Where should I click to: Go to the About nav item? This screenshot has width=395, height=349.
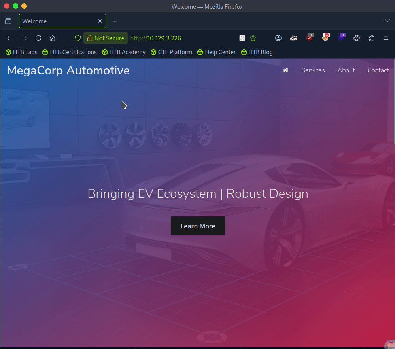click(x=346, y=70)
